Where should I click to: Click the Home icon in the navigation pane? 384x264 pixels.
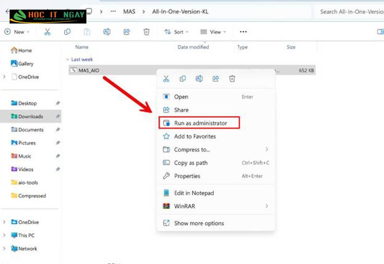[x=14, y=50]
